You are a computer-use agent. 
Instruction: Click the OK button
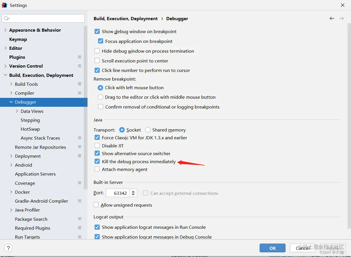tap(273, 248)
